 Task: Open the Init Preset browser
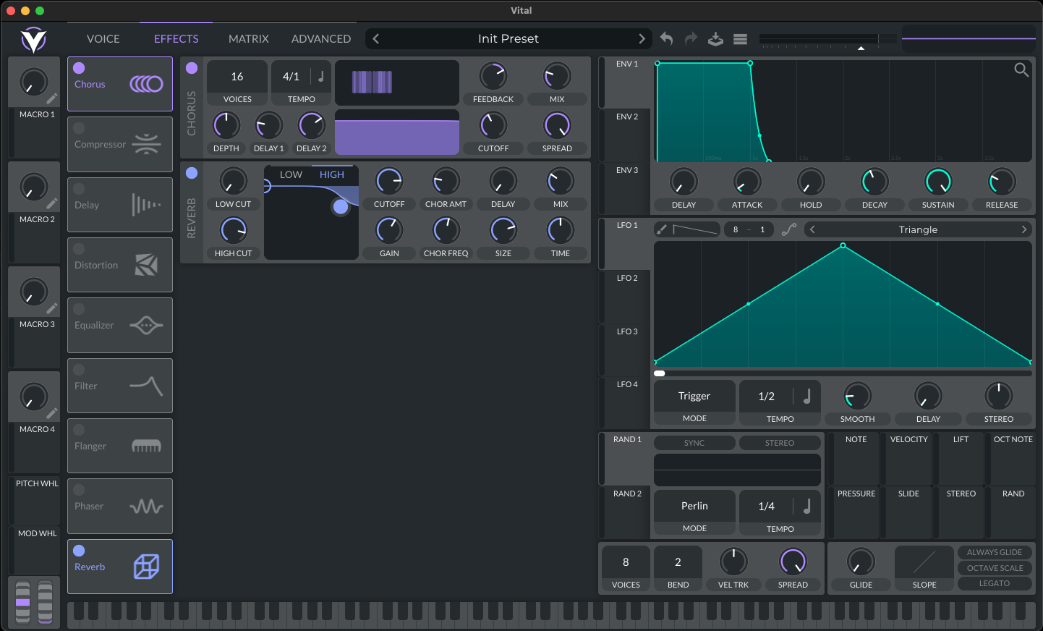coord(508,39)
